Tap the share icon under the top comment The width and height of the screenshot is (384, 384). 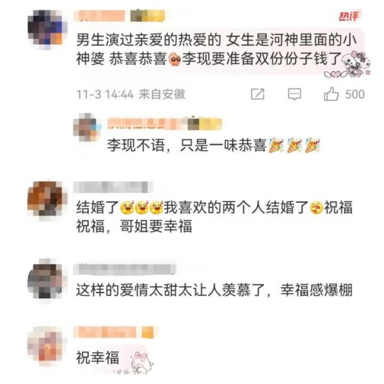[x=258, y=94]
